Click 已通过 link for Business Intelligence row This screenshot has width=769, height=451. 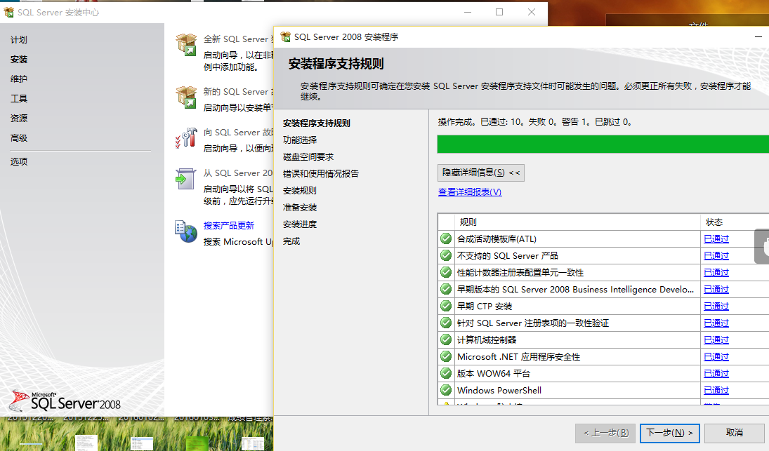click(x=716, y=289)
